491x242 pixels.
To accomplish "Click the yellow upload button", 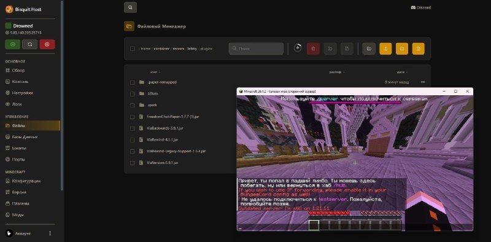I will (x=385, y=49).
